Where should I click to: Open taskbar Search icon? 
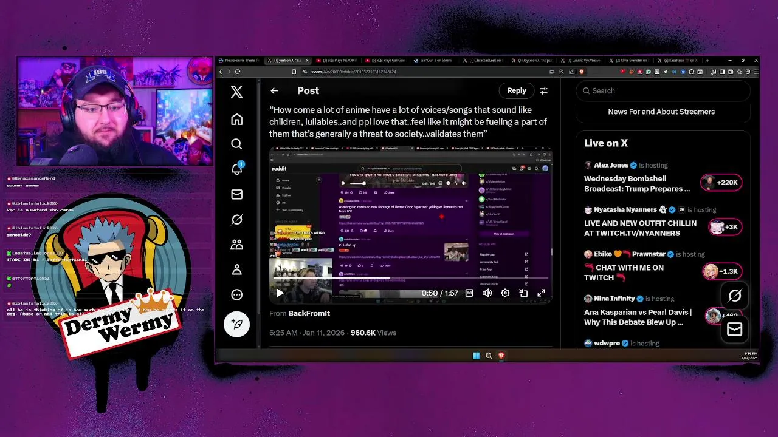tap(489, 356)
